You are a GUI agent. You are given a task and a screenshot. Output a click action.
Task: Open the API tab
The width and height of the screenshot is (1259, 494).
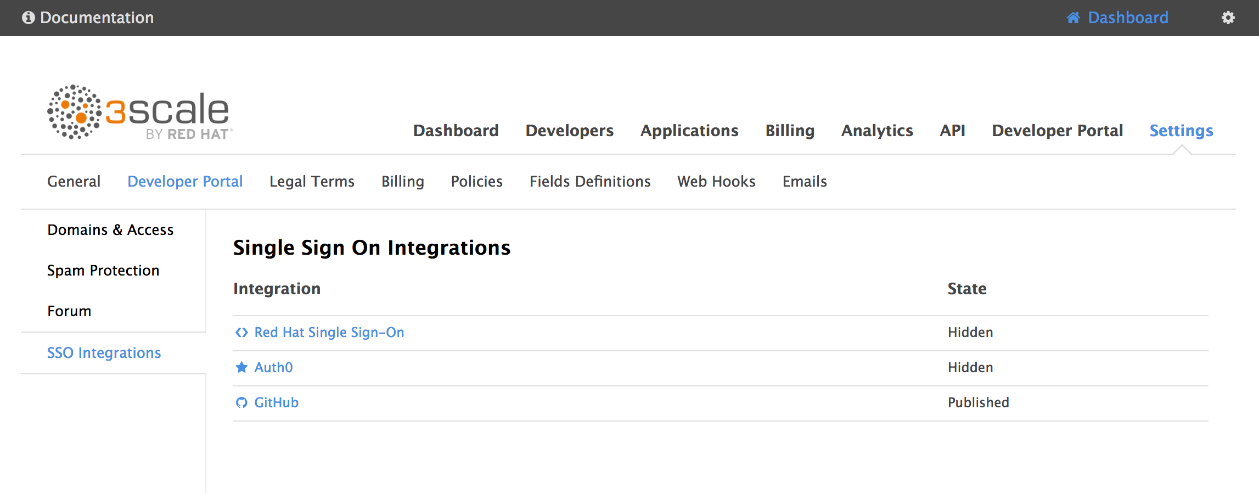tap(952, 131)
